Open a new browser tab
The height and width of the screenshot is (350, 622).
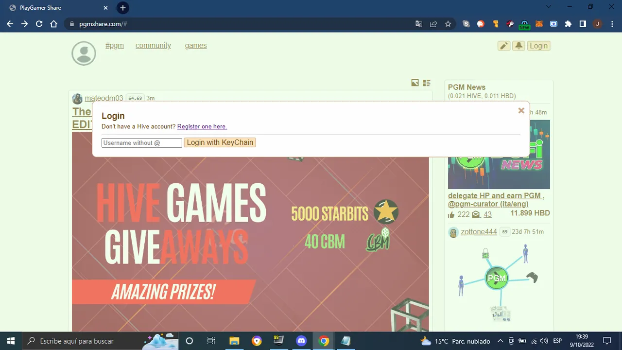tap(123, 8)
